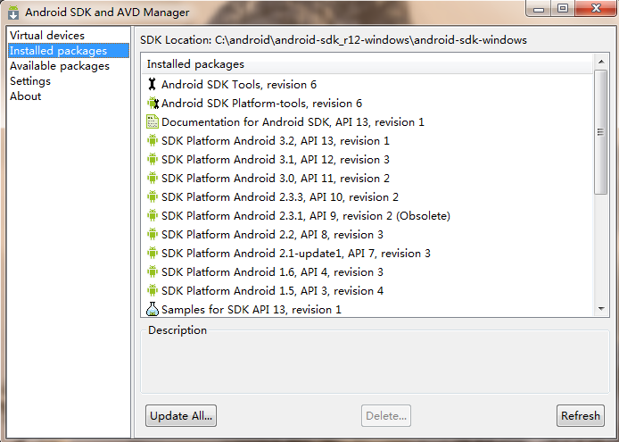Viewport: 619px width, 442px height.
Task: Select 'SDK Platform Android 3.2, API 13' row
Action: pyautogui.click(x=367, y=140)
